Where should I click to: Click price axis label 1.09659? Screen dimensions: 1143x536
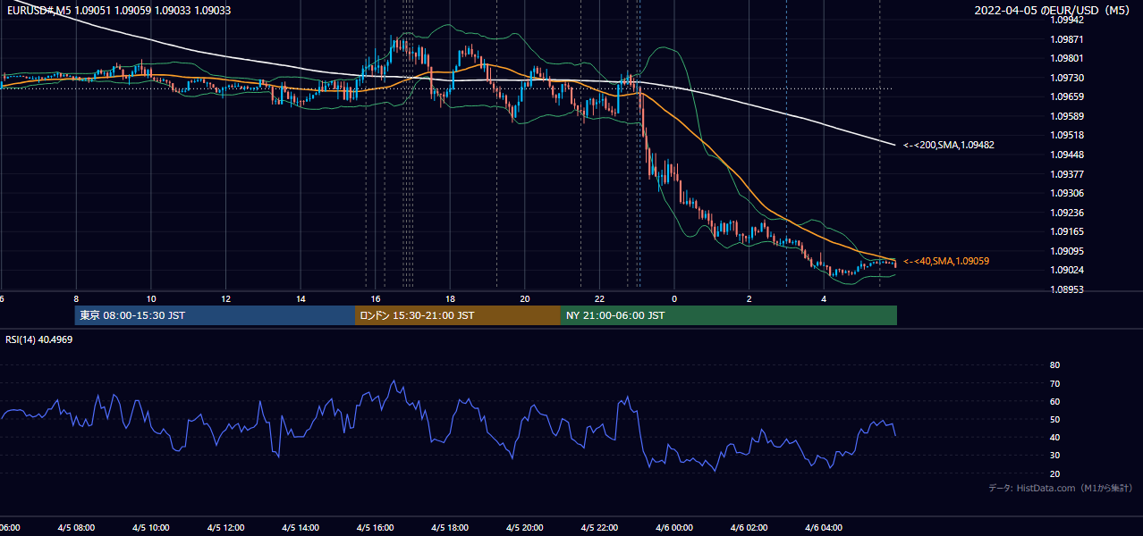click(x=1067, y=96)
